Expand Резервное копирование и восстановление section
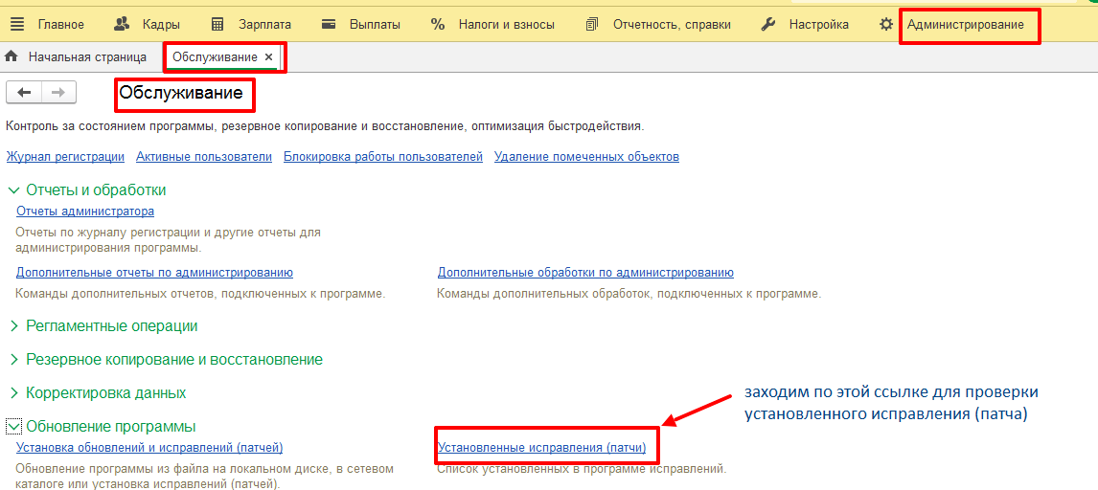The height and width of the screenshot is (490, 1098). (13, 360)
